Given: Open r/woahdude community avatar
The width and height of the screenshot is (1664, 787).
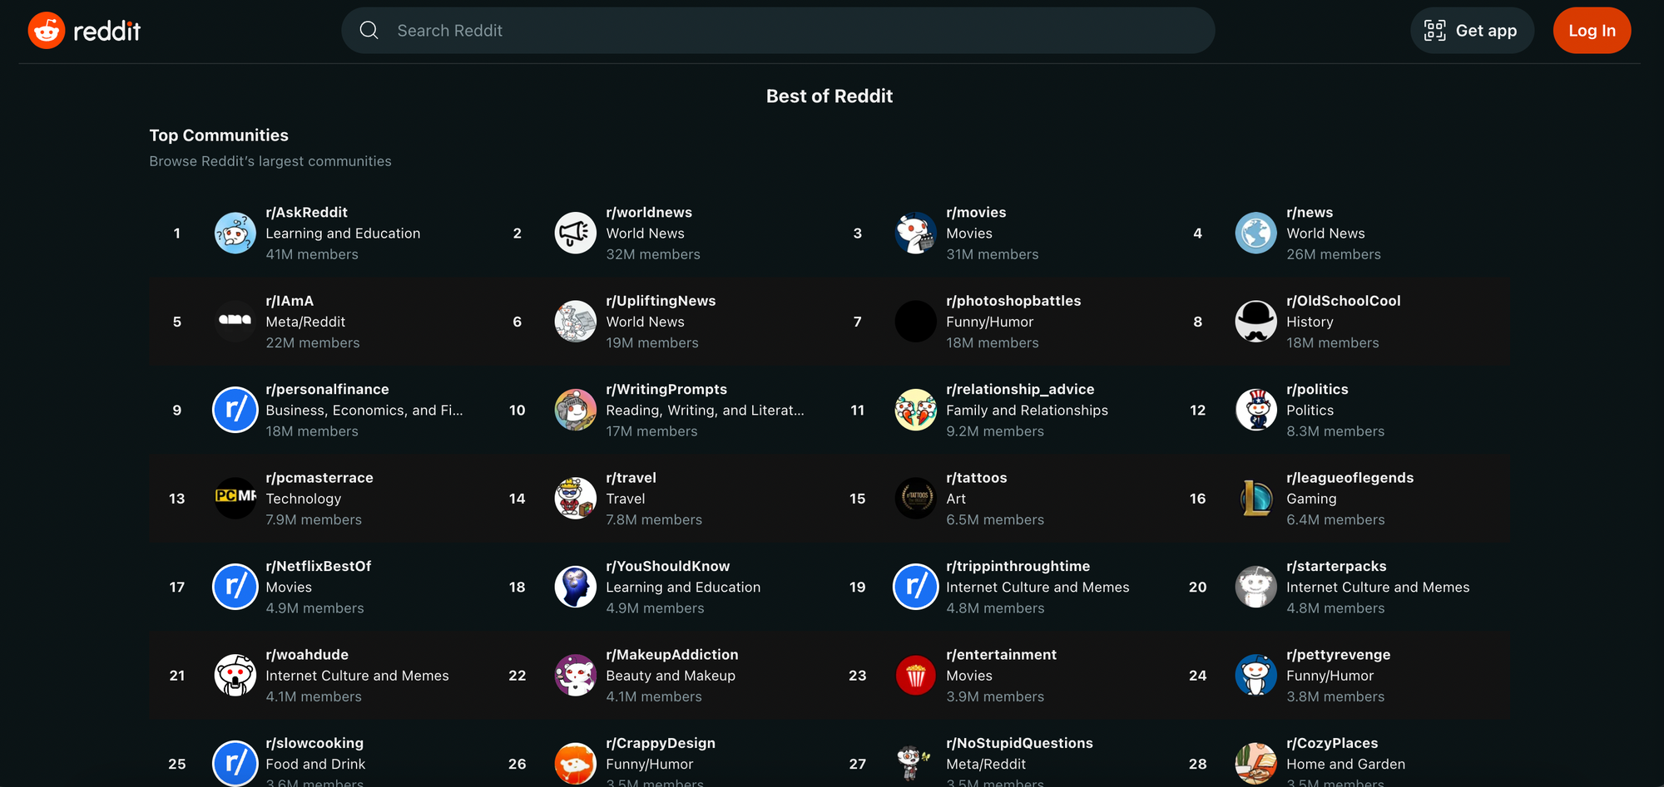Looking at the screenshot, I should pyautogui.click(x=235, y=676).
